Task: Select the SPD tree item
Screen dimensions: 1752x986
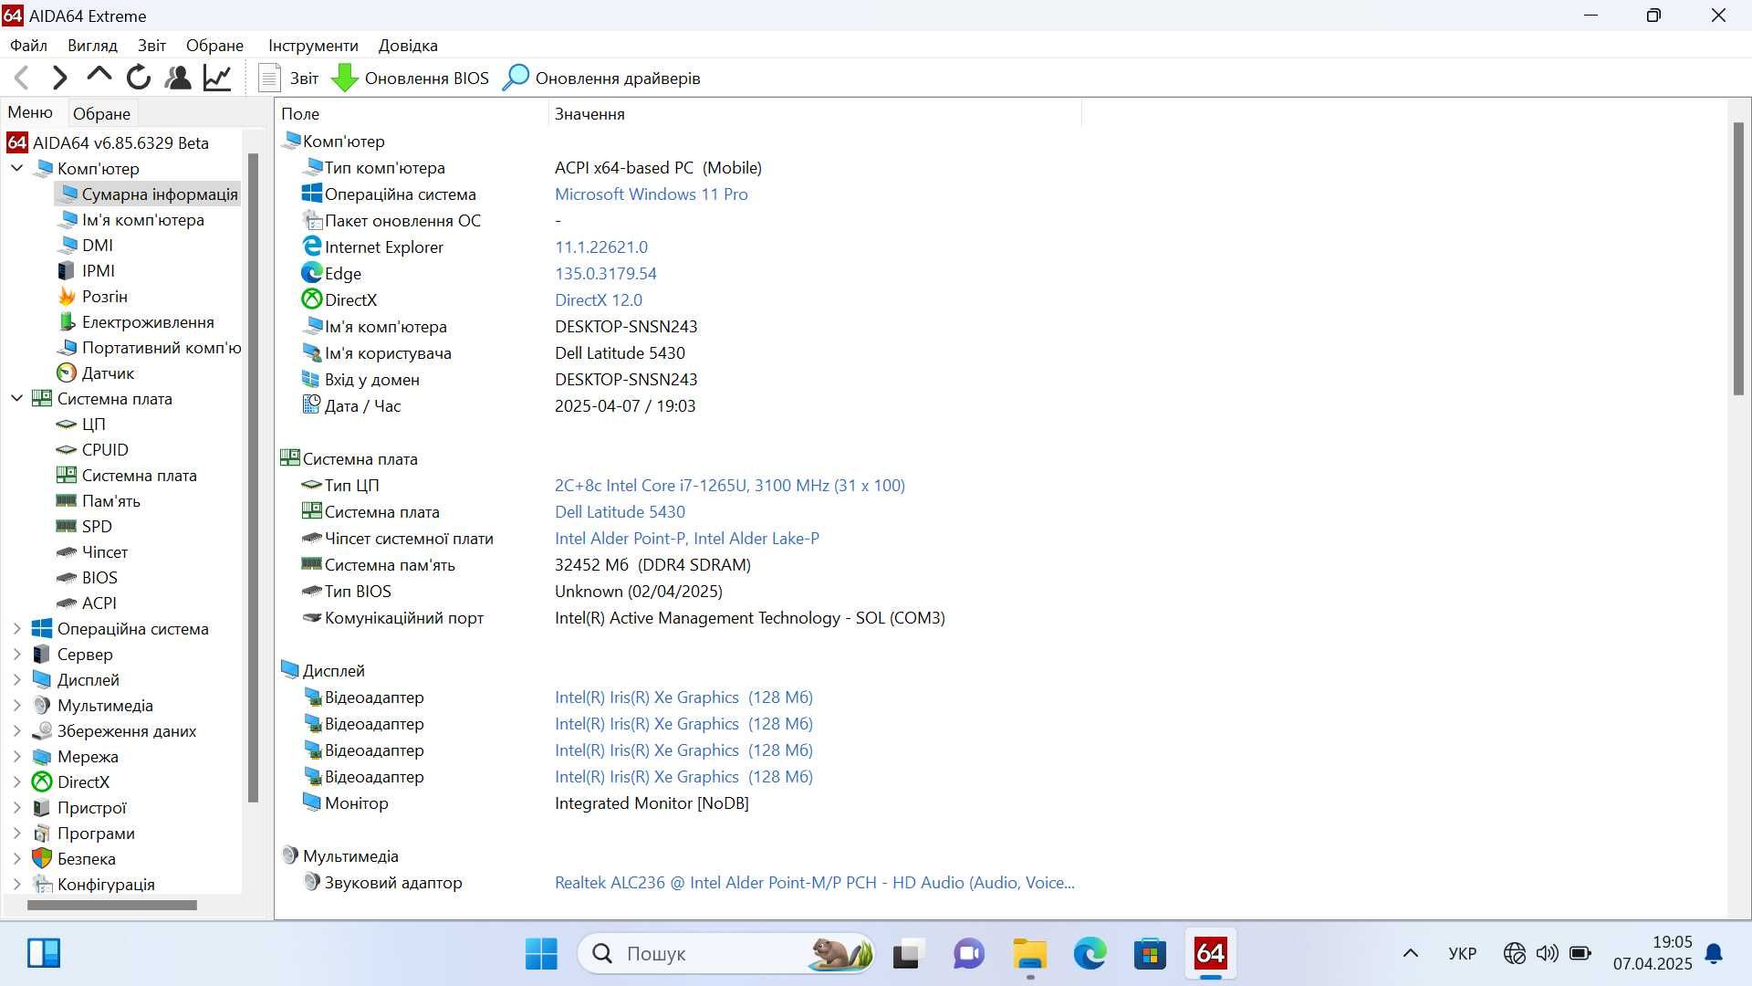Action: click(85, 526)
